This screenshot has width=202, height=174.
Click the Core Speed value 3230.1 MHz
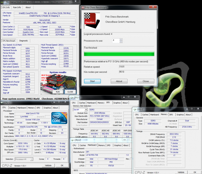[x=23, y=143]
